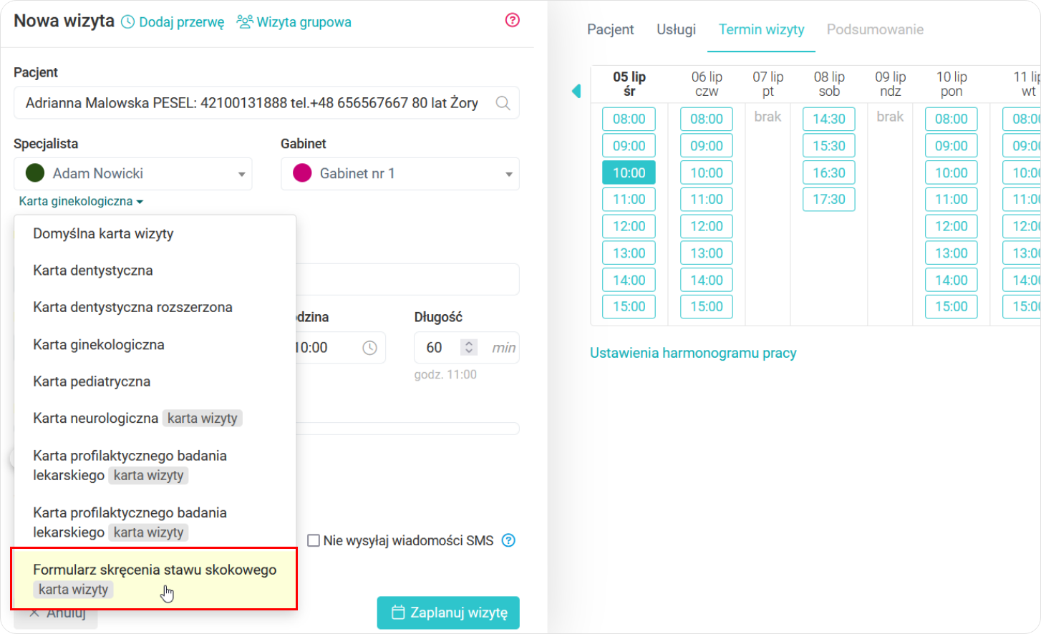This screenshot has height=634, width=1041.
Task: Choose the 14:30 slot on 08 lip
Action: pos(829,119)
